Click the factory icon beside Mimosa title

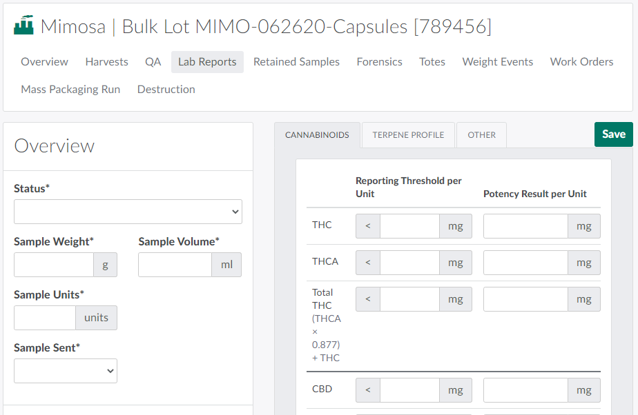click(x=23, y=26)
